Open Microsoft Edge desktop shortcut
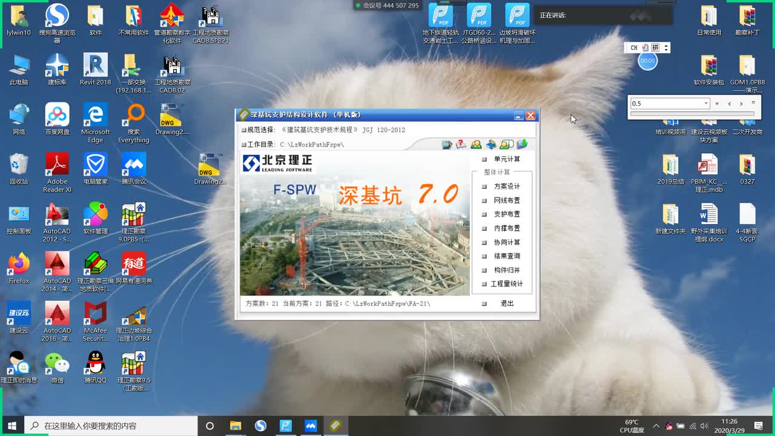The height and width of the screenshot is (436, 775). [96, 124]
